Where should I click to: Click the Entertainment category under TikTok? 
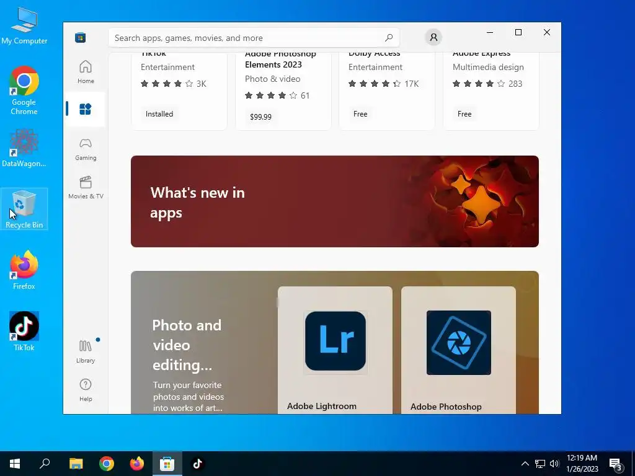pos(167,67)
